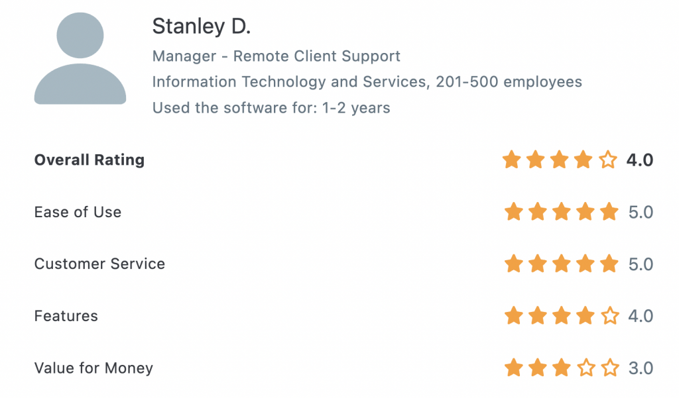Click the second star in Features row
The width and height of the screenshot is (679, 398).
(x=538, y=315)
